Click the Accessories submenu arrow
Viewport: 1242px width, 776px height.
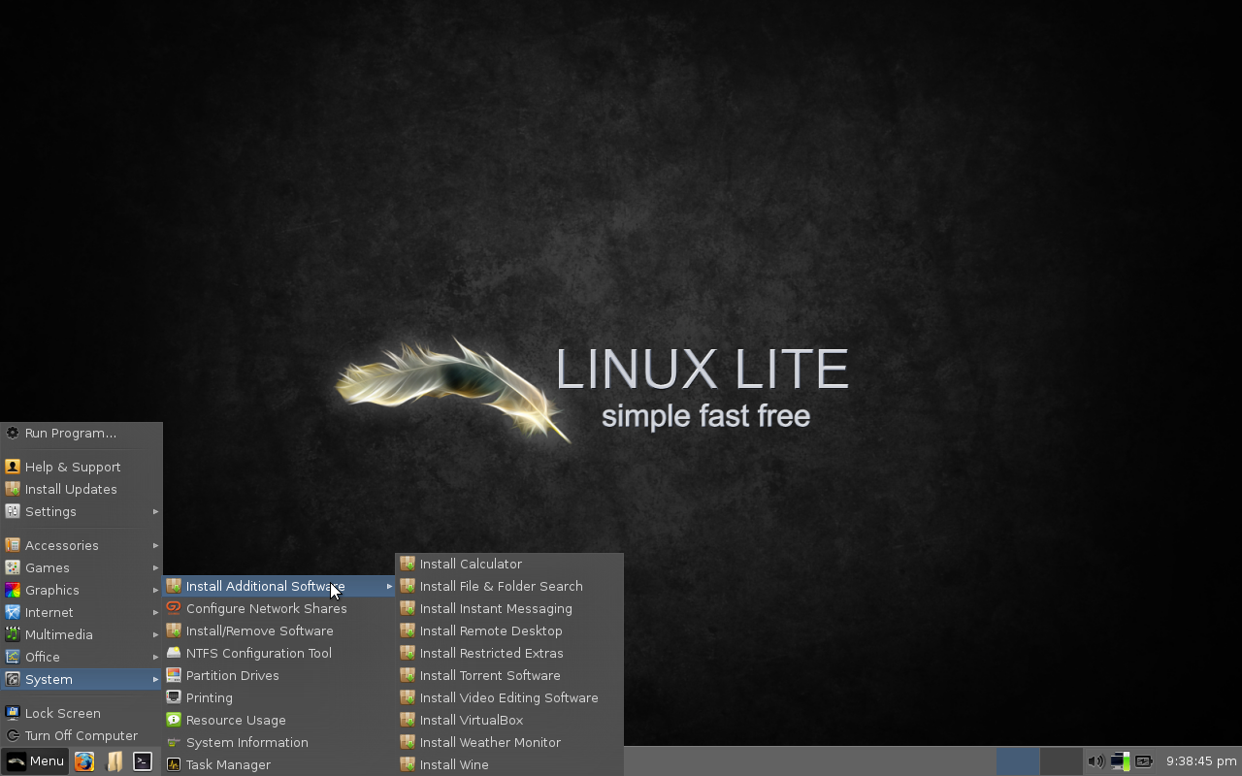tap(155, 545)
